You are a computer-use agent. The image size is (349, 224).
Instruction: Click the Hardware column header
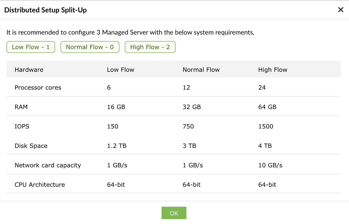(x=29, y=69)
